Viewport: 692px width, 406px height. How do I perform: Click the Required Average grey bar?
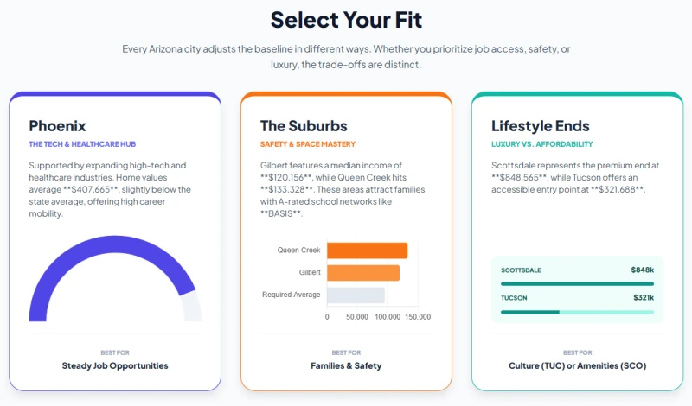point(356,295)
